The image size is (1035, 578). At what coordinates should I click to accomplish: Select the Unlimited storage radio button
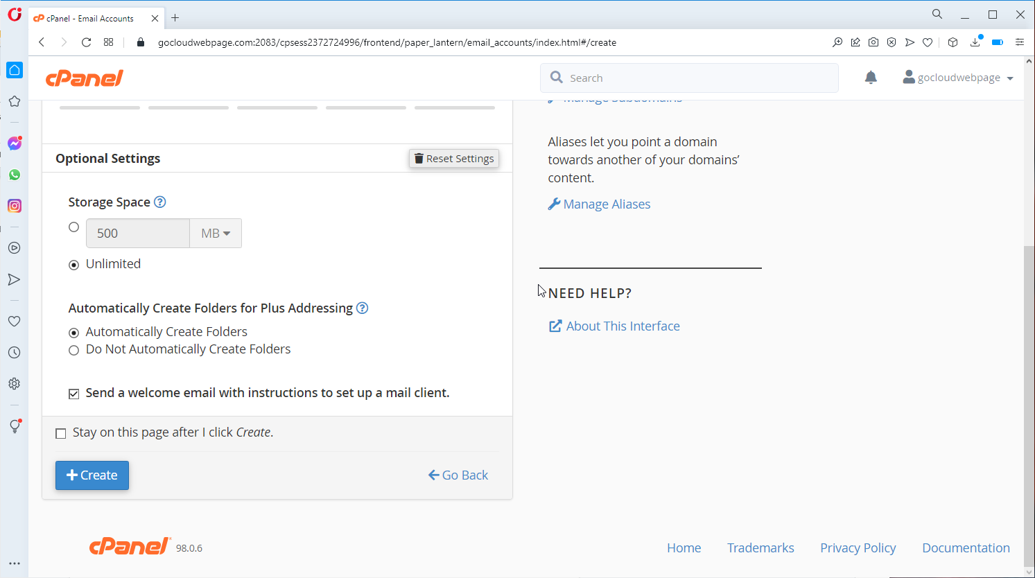click(73, 265)
